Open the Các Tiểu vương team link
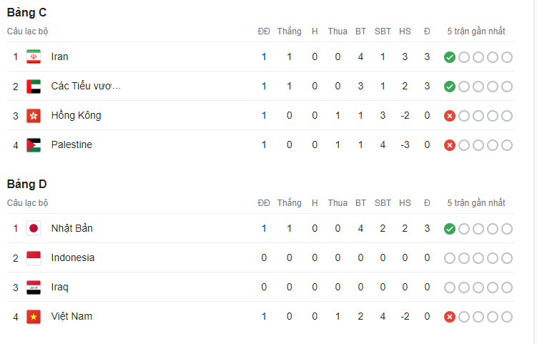This screenshot has width=537, height=344. [86, 86]
